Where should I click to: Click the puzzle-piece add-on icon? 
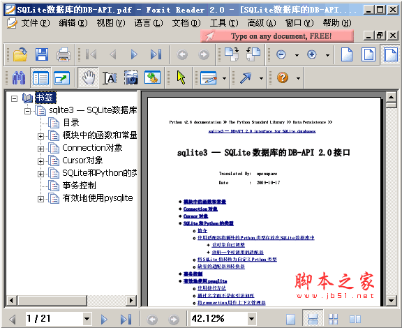pyautogui.click(x=153, y=77)
